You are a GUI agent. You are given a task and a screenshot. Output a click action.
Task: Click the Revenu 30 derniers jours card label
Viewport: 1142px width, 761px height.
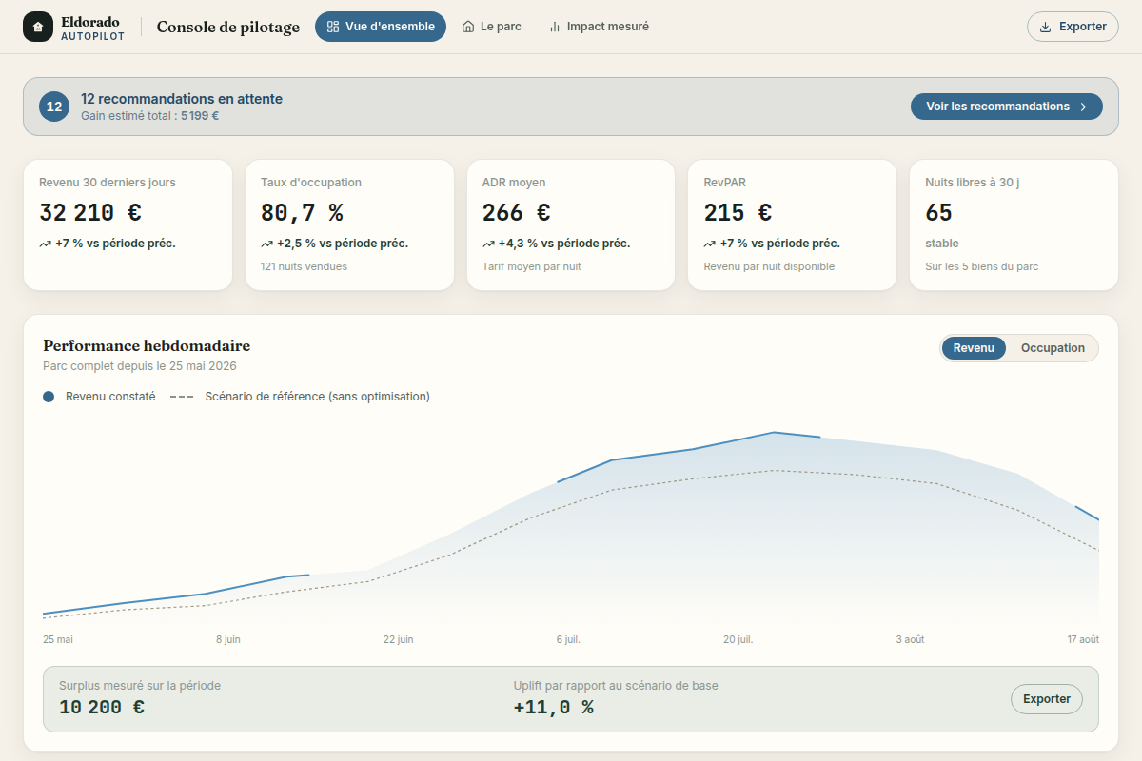pyautogui.click(x=108, y=183)
